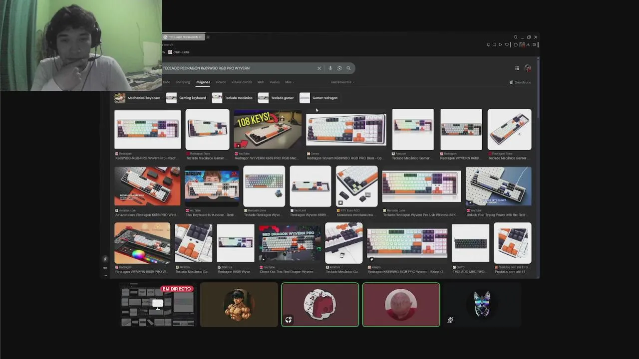Open the 108 KEYS YouTube video thumbnail
This screenshot has width=639, height=359.
(x=268, y=129)
